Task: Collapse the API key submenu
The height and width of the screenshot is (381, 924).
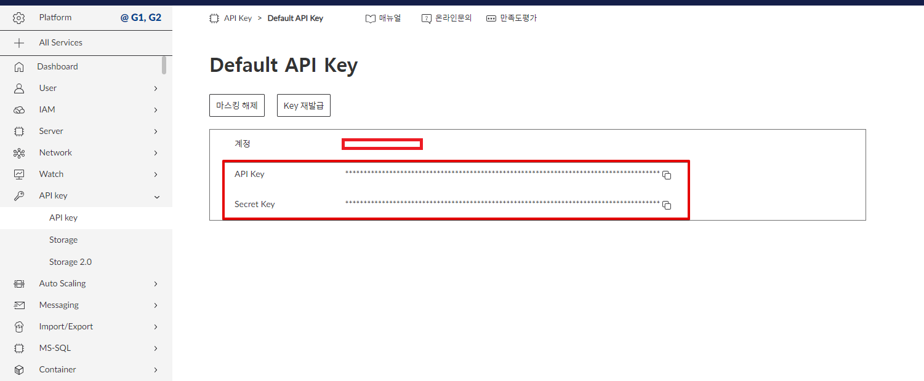Action: point(156,196)
